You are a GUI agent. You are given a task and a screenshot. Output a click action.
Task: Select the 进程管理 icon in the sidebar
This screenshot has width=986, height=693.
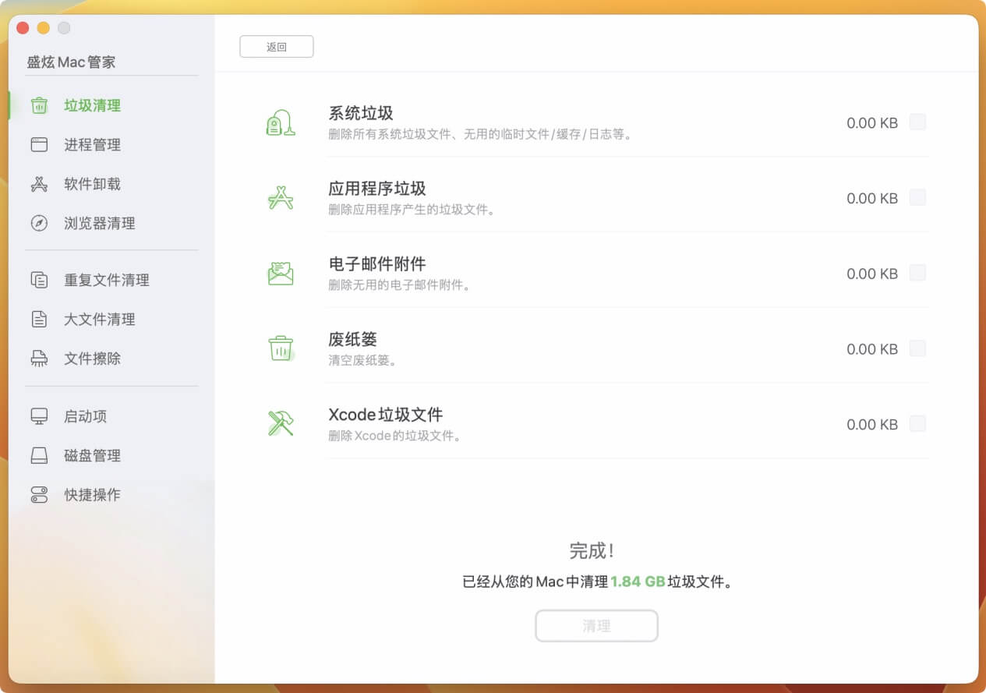click(38, 144)
